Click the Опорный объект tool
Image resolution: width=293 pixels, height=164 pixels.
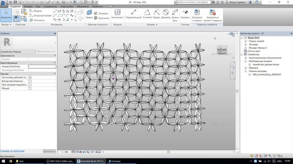click(x=40, y=15)
